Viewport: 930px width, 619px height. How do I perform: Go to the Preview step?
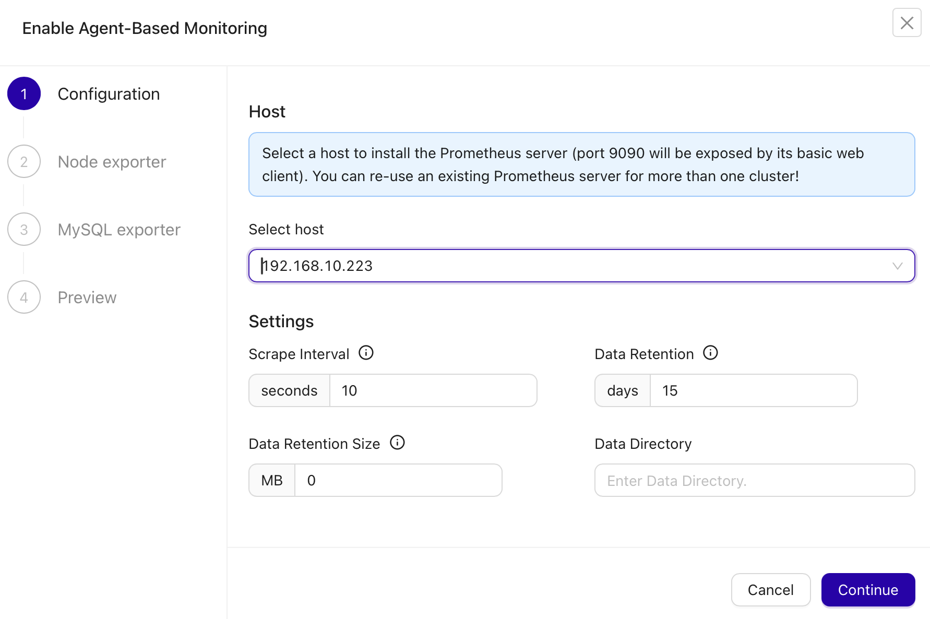click(87, 297)
